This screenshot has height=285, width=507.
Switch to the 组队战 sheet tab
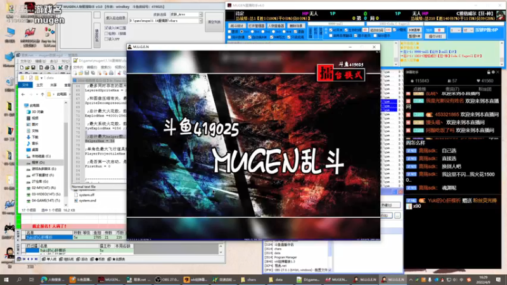(x=67, y=259)
